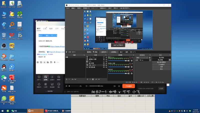Pop out the Scene Transitions dock panel
The width and height of the screenshot is (200, 113).
(x=150, y=55)
